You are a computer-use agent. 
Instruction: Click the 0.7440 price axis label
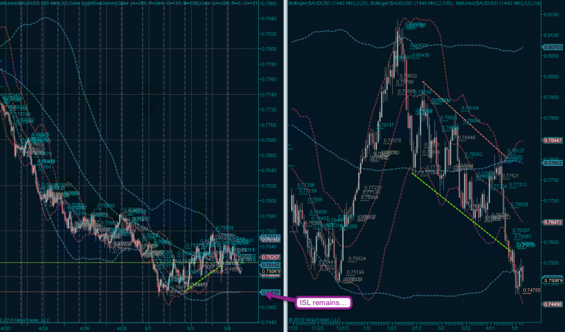(x=269, y=323)
